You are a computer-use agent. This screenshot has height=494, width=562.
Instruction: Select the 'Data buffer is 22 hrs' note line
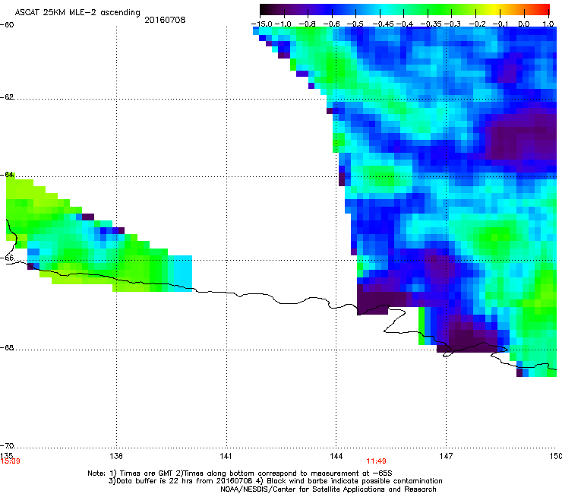point(275,481)
